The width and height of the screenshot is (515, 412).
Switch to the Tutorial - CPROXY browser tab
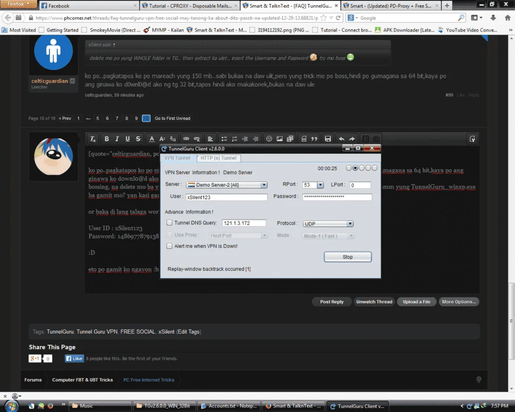tap(190, 6)
